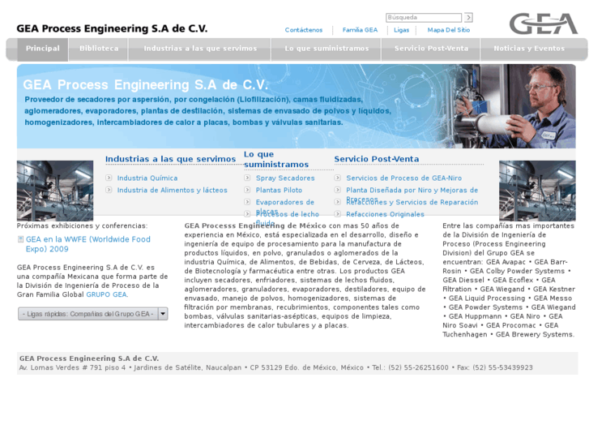Open the Noticias y Eventos tab
Screen dimensions: 589x442
tap(529, 49)
